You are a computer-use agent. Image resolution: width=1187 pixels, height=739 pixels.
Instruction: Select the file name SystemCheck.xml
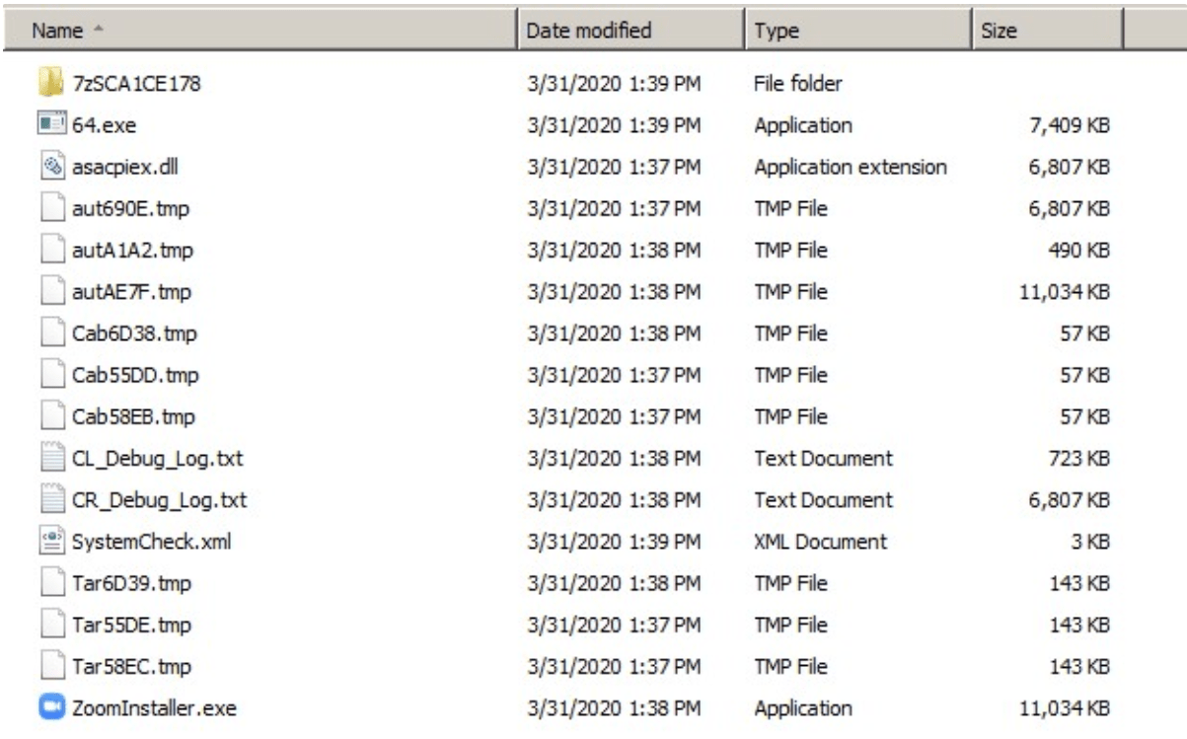click(x=152, y=542)
